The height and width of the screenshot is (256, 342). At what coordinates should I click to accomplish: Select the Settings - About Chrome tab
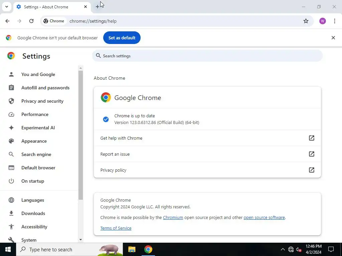[x=52, y=7]
